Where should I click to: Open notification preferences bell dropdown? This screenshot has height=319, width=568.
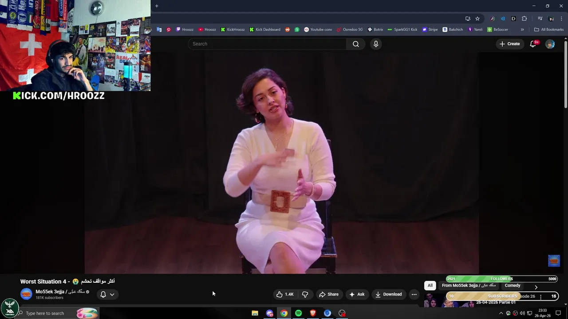[x=107, y=294]
